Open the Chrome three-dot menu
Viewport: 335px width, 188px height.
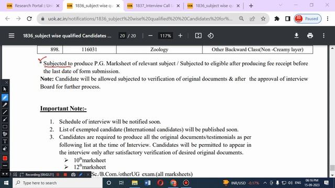point(328,19)
